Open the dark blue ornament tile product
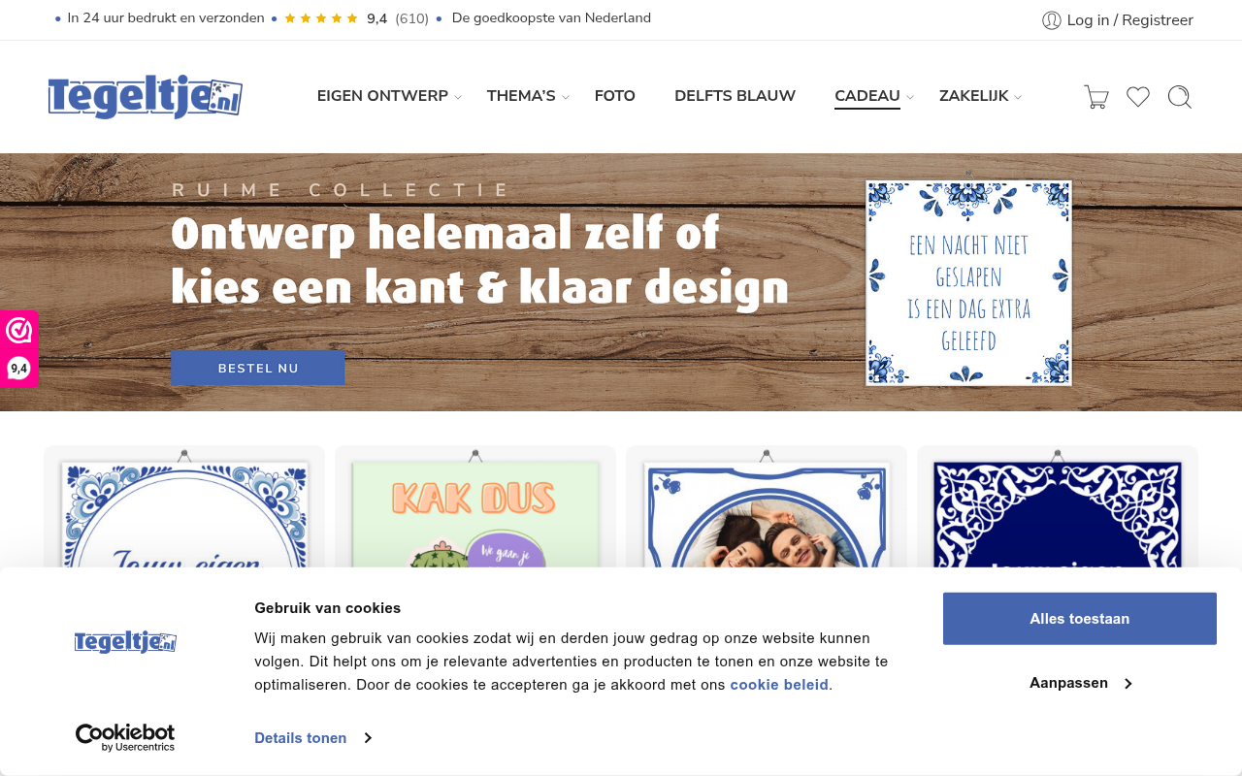This screenshot has width=1242, height=776. (1058, 506)
